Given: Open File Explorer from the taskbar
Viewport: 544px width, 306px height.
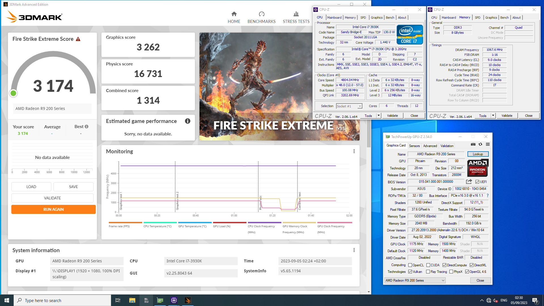Looking at the screenshot, I should [x=132, y=300].
